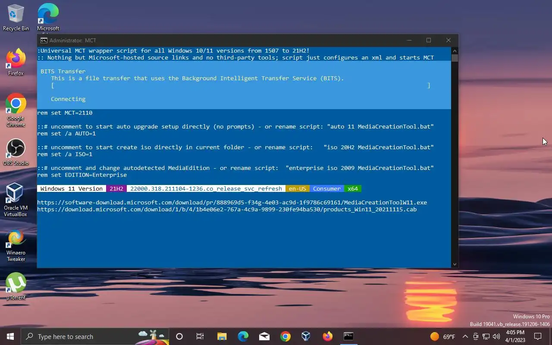552x345 pixels.
Task: Open File Explorer from taskbar
Action: coord(222,336)
